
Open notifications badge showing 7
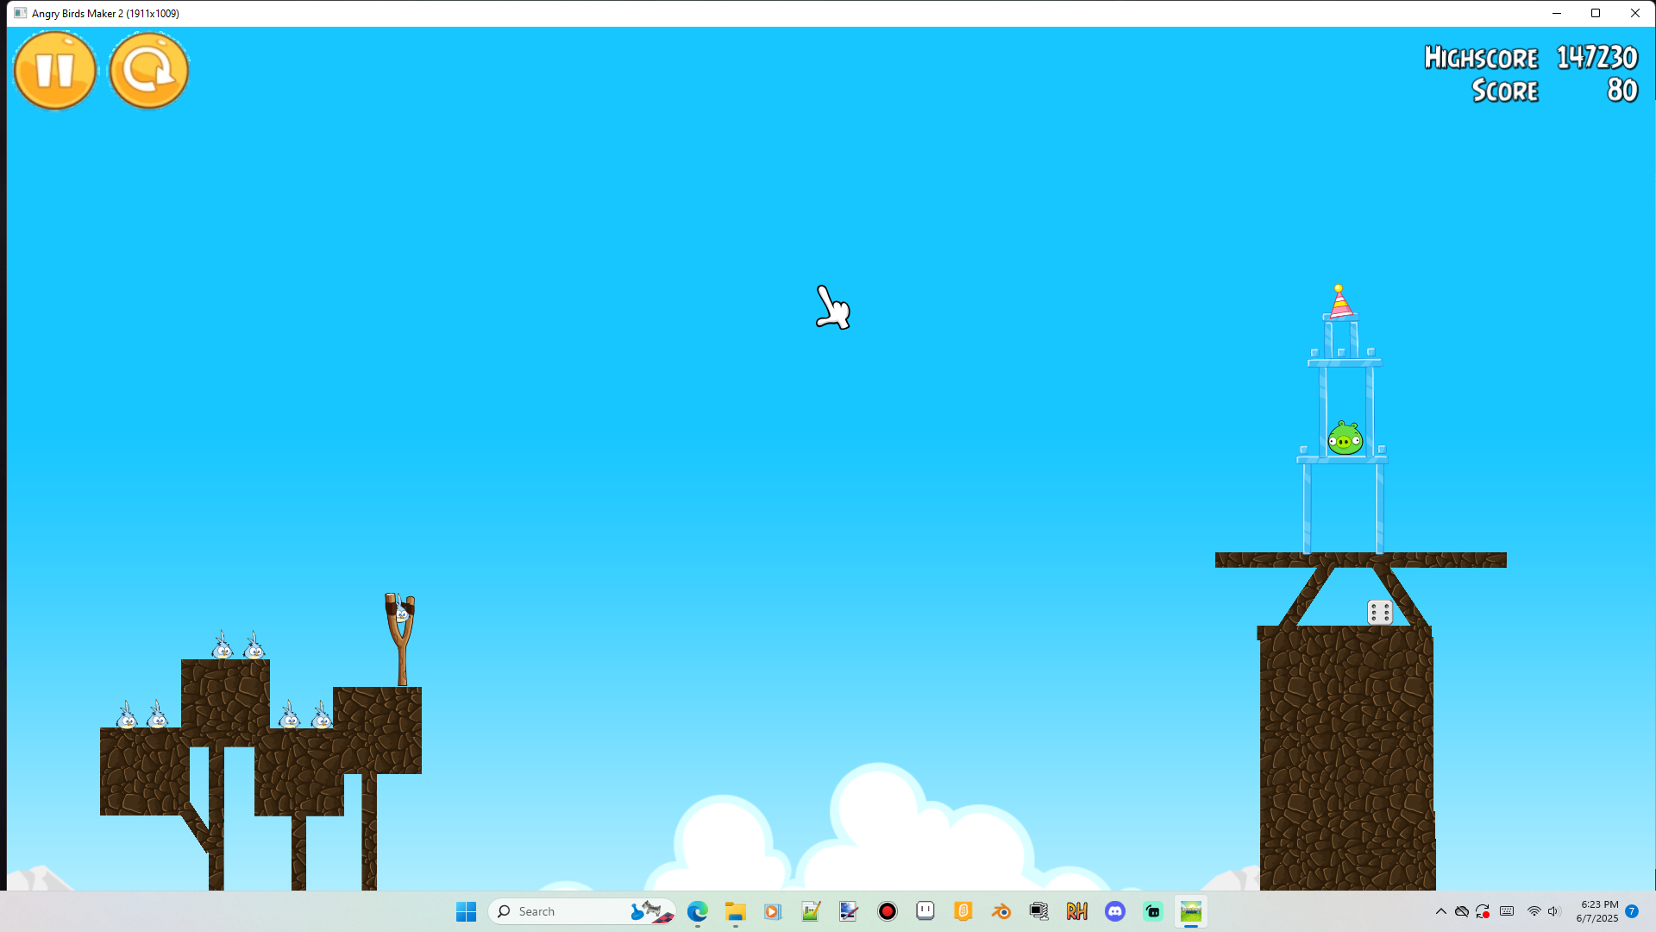1632,911
